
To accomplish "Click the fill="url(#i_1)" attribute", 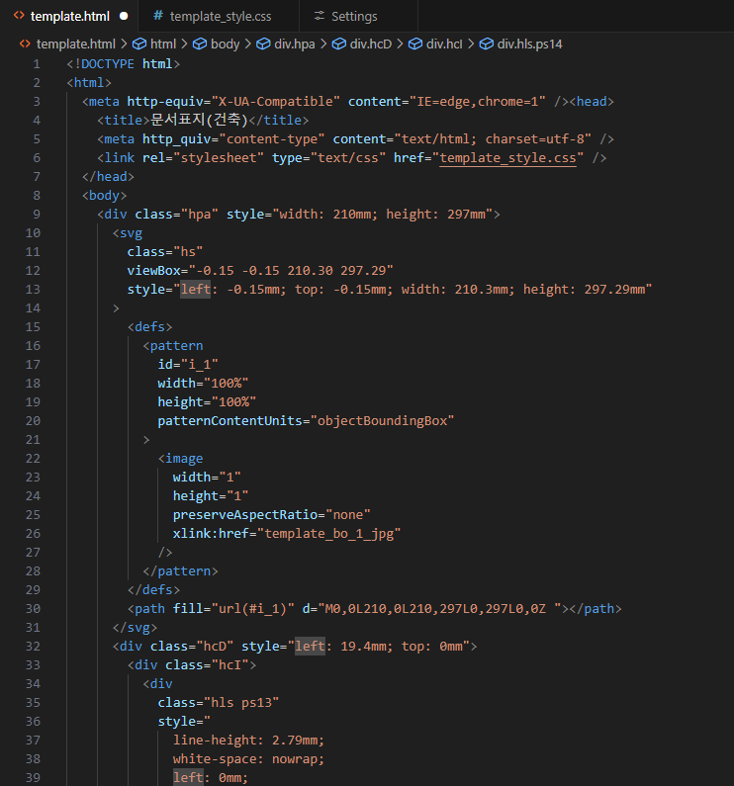I will tap(233, 609).
